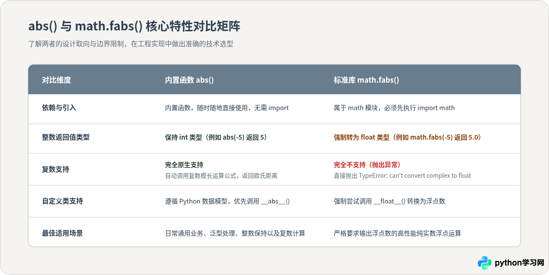Click the cell '遵循 Python 数据模型，优先调用 __abs__()'
Image resolution: width=549 pixels, height=275 pixels.
[227, 201]
